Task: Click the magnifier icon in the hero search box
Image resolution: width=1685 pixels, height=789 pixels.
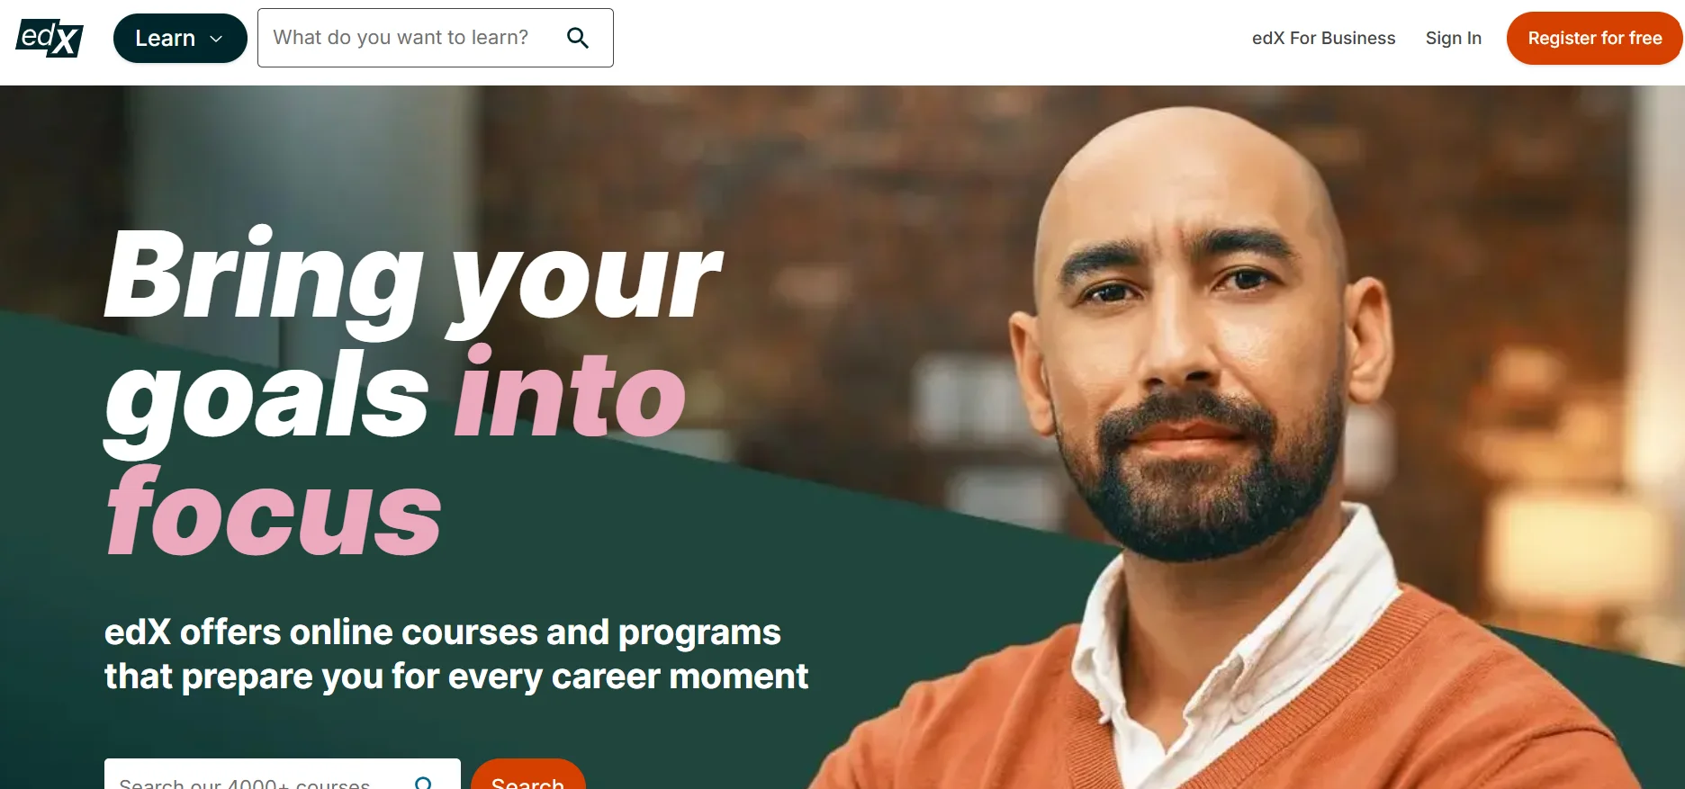Action: point(423,783)
